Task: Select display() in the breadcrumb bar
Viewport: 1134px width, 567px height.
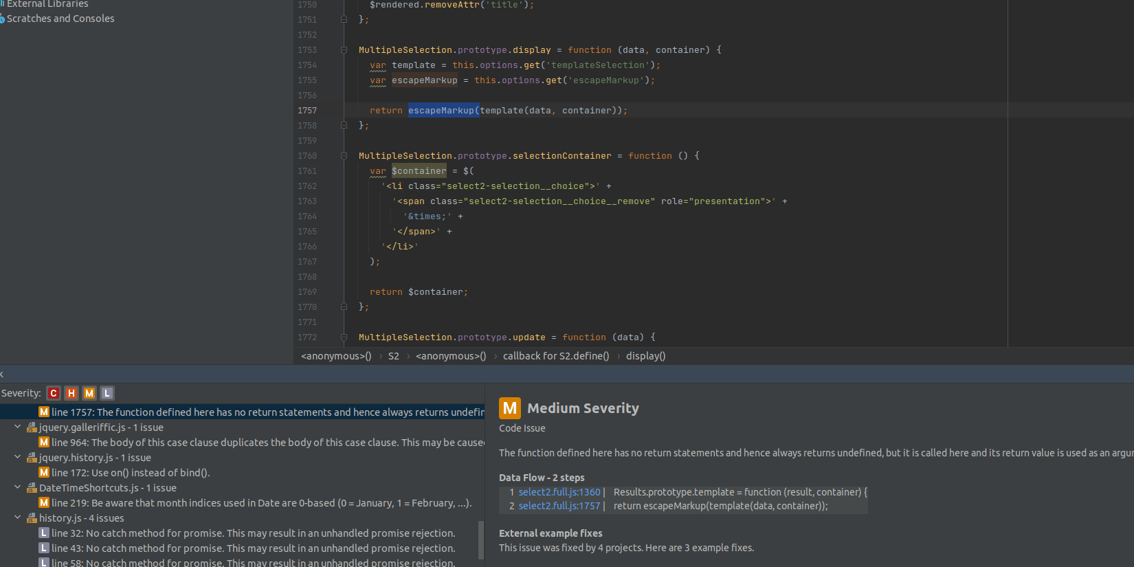Action: coord(645,356)
